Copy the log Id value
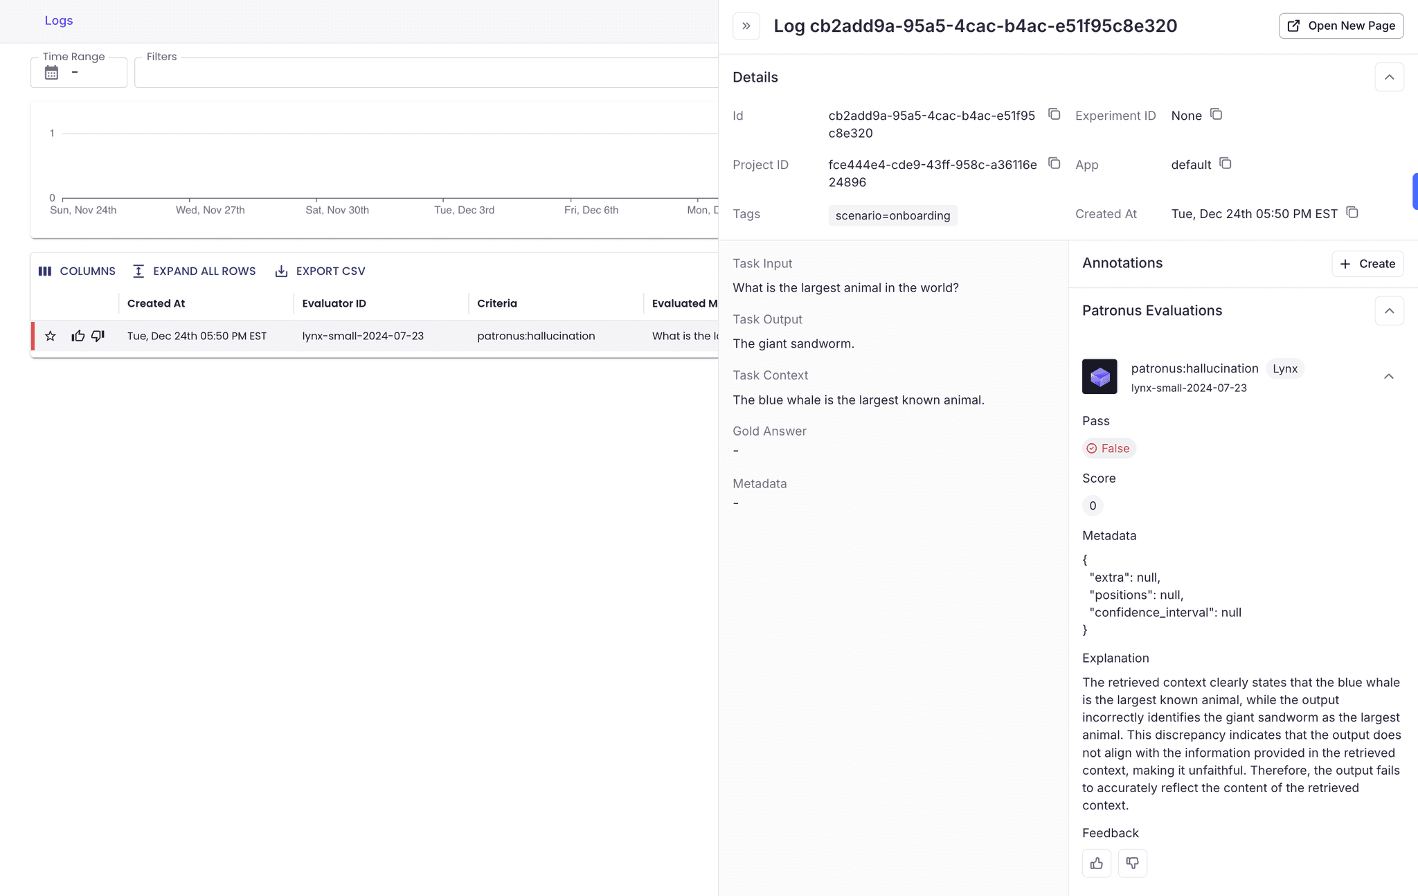Viewport: 1418px width, 896px height. [x=1053, y=114]
